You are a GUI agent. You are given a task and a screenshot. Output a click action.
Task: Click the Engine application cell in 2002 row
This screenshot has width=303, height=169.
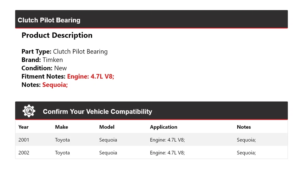coord(167,153)
